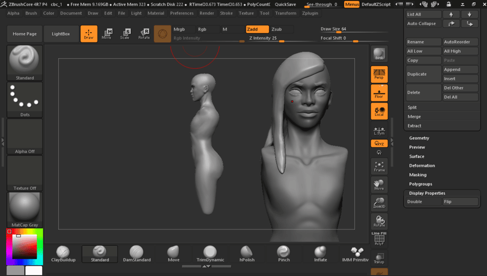Open the Stroke menu
Image resolution: width=487 pixels, height=276 pixels.
tap(226, 13)
